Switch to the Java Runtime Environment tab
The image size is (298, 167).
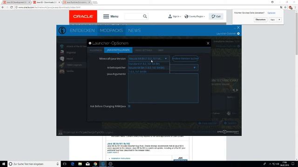click(76, 2)
